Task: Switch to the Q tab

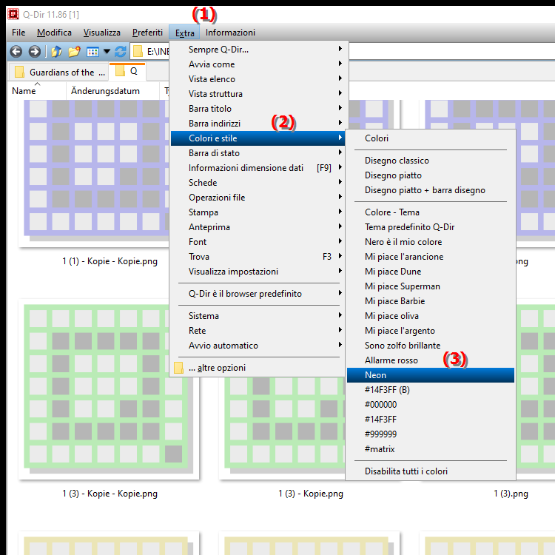Action: 127,71
